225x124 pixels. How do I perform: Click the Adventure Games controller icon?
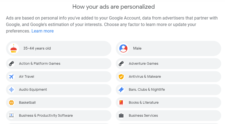point(121,64)
